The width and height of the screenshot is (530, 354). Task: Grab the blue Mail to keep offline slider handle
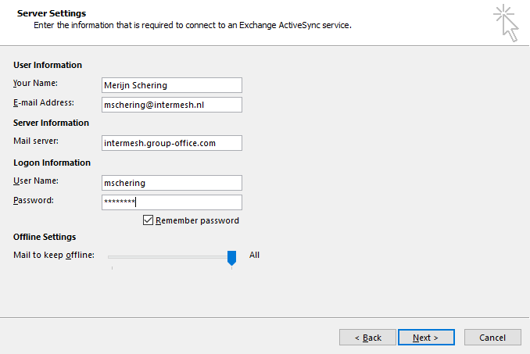pyautogui.click(x=231, y=258)
